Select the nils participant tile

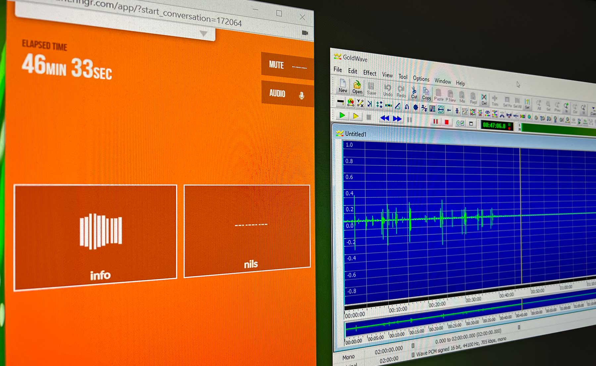(x=247, y=231)
